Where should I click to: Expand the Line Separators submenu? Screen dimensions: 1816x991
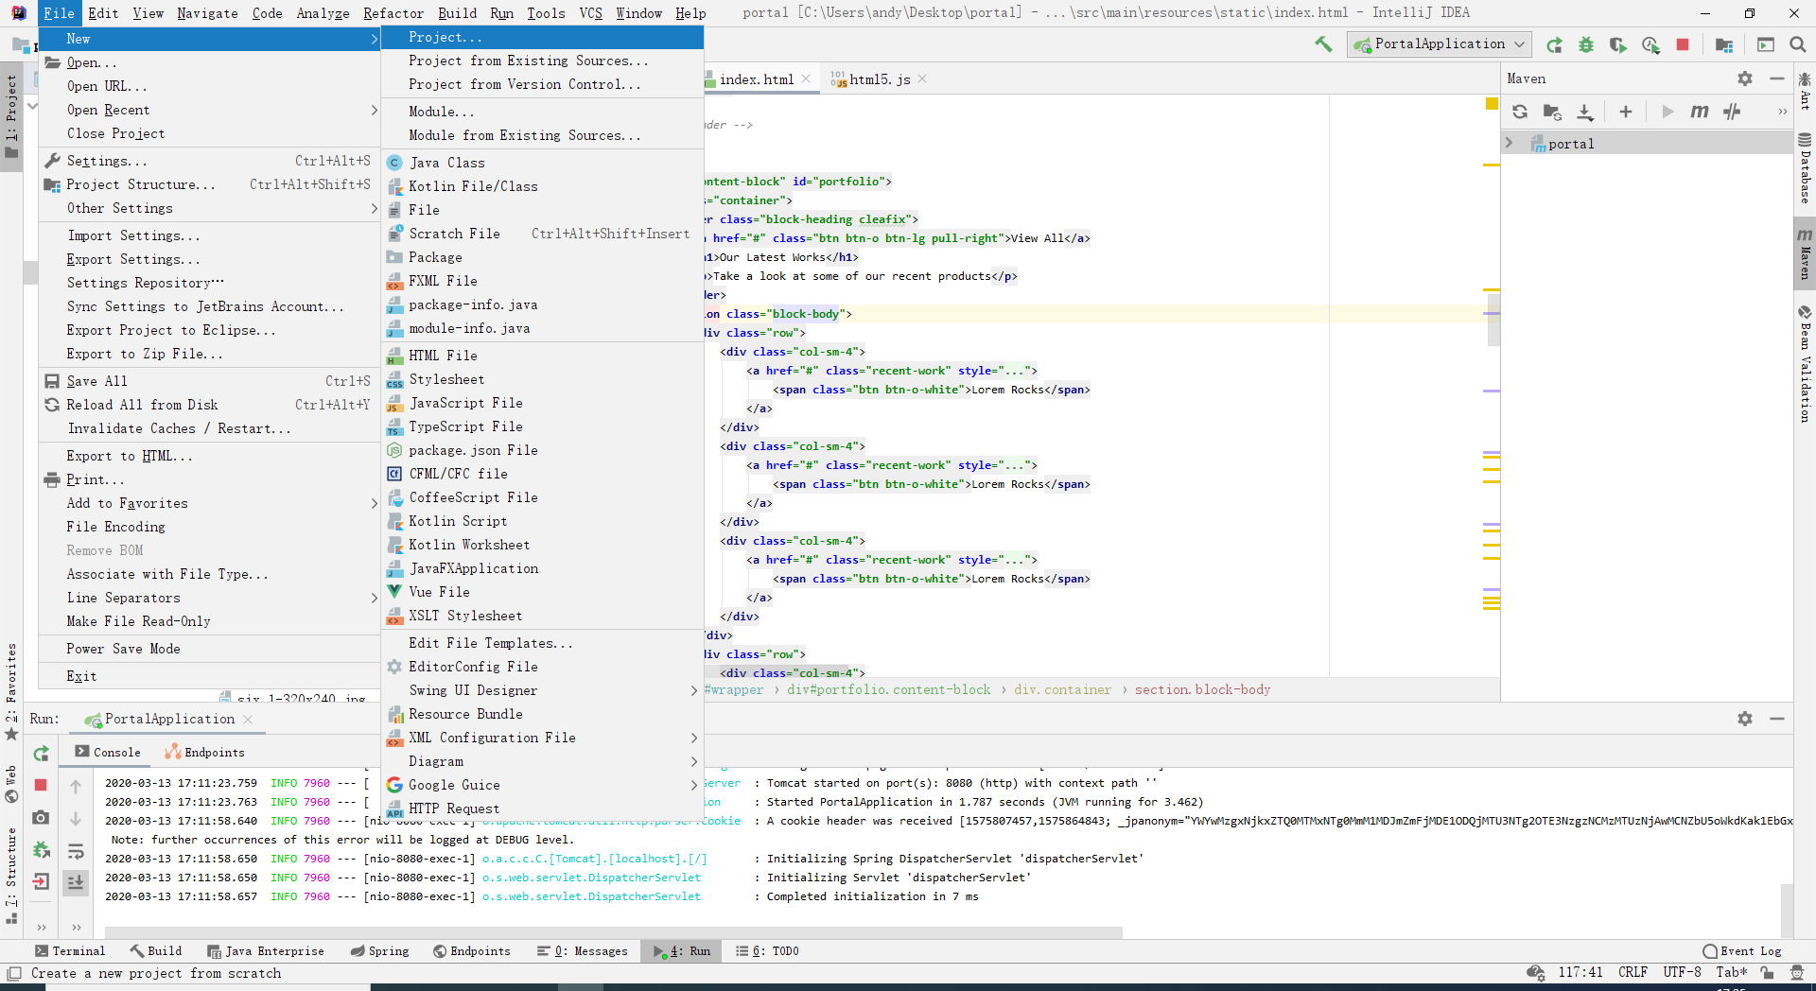(x=209, y=598)
